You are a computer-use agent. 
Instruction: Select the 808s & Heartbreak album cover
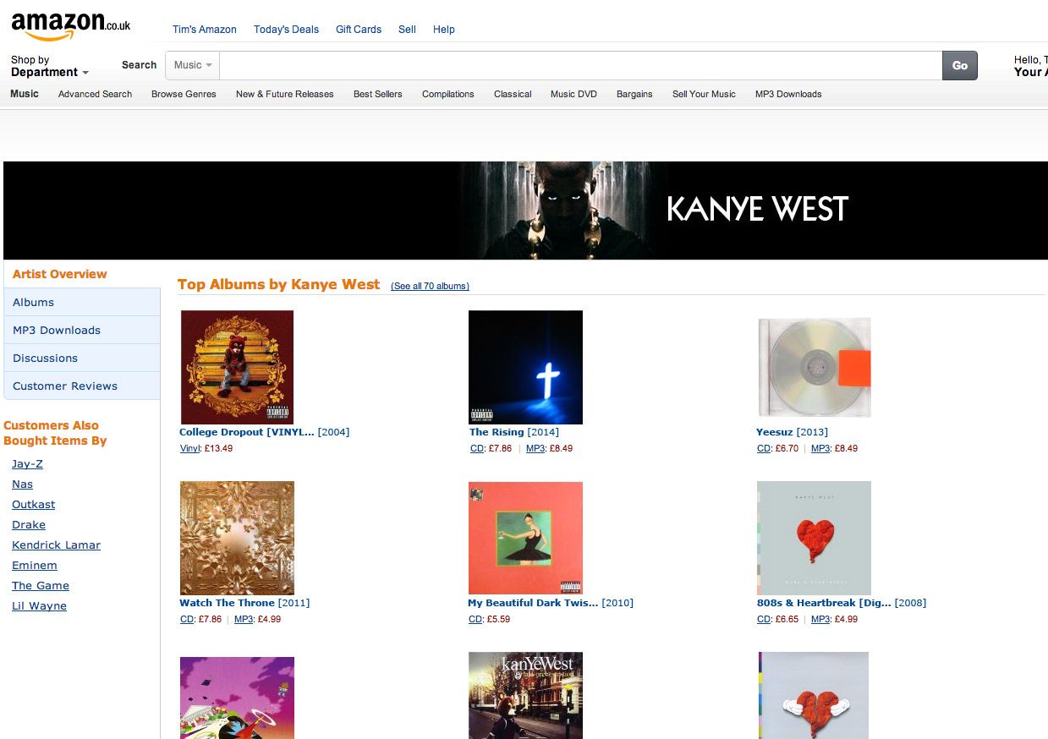coord(814,538)
